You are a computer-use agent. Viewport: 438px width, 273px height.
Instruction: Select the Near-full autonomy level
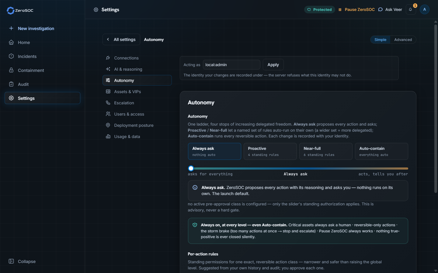(x=326, y=151)
